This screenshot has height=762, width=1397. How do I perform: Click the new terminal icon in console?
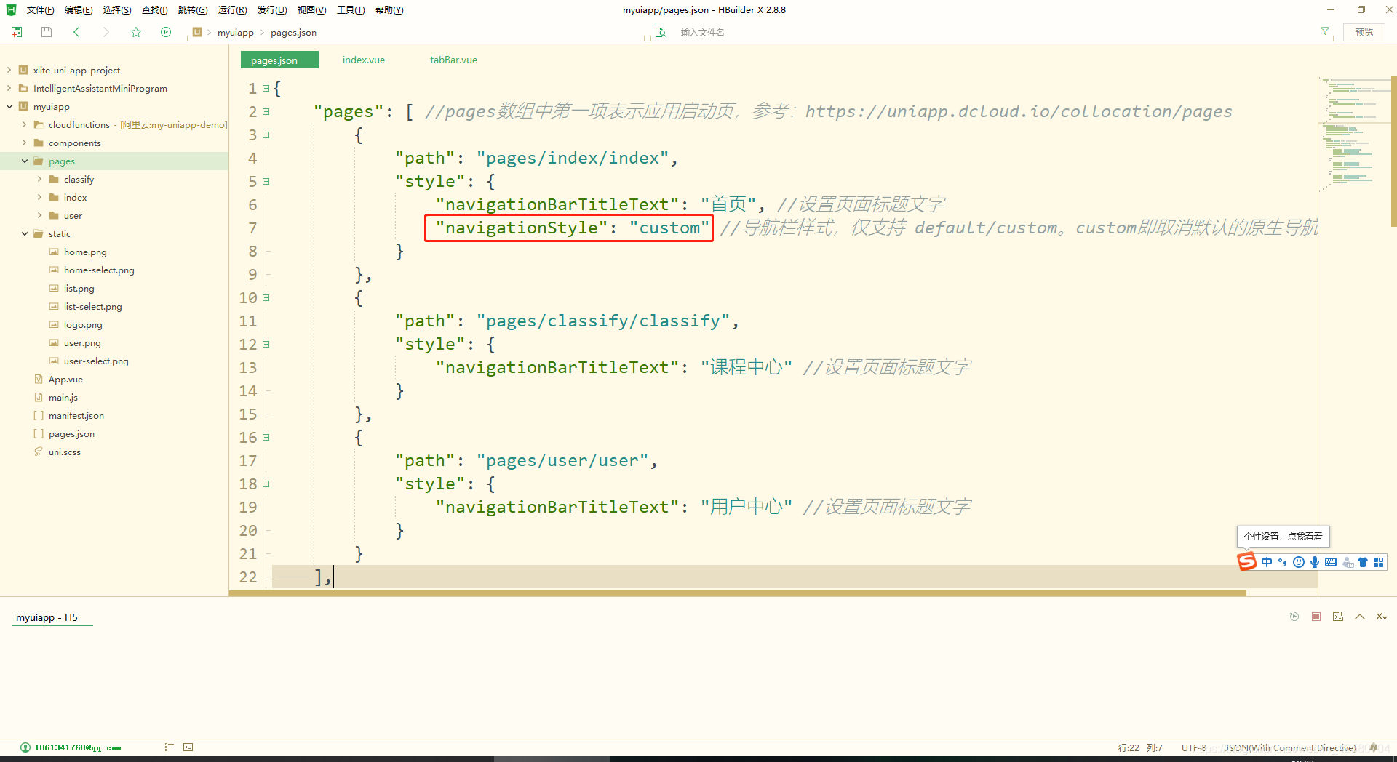pos(1338,617)
